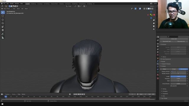Click the zoom magnifier viewport icon
The image size is (189, 106).
(x=154, y=20)
